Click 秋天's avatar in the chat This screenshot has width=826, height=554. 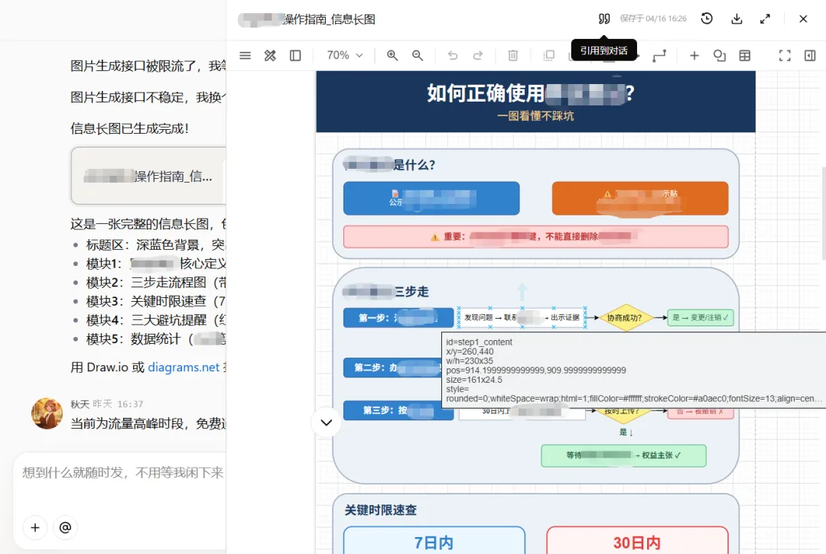point(47,413)
